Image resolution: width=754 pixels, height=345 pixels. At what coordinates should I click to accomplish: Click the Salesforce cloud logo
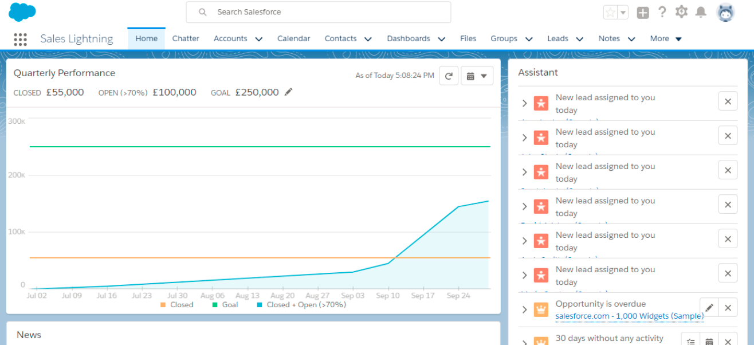(22, 11)
